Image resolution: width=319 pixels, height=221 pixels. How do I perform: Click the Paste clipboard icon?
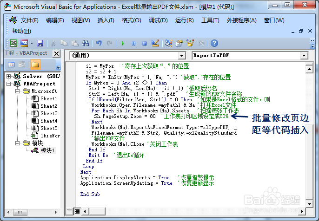click(75, 43)
